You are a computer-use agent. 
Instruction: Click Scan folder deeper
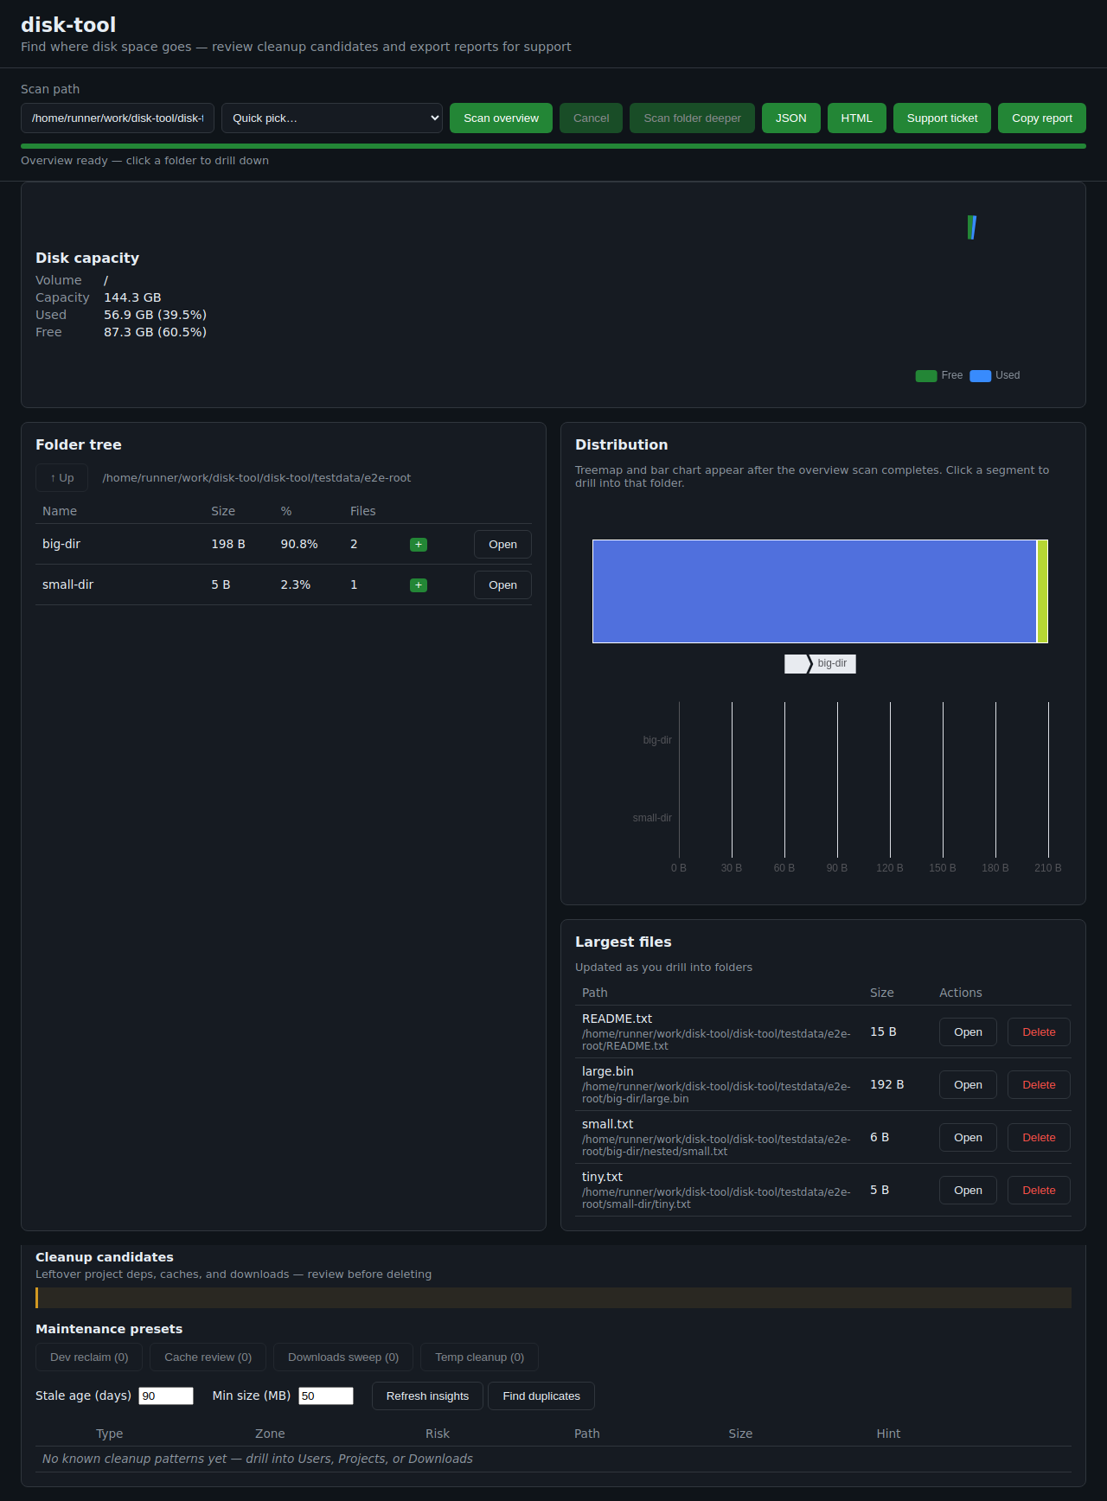(692, 118)
